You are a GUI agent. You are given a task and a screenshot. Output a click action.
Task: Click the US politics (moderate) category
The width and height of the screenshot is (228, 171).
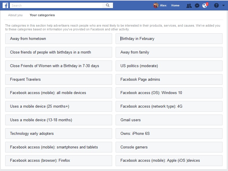[x=169, y=66]
